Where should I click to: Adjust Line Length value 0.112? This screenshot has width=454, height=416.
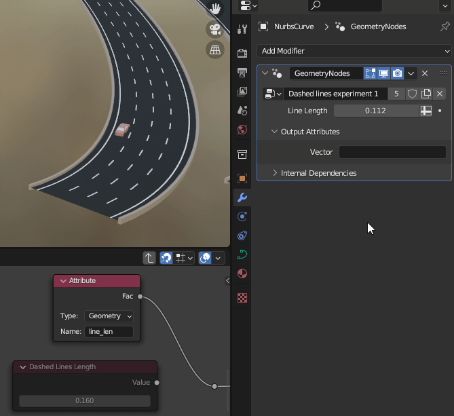(x=376, y=111)
